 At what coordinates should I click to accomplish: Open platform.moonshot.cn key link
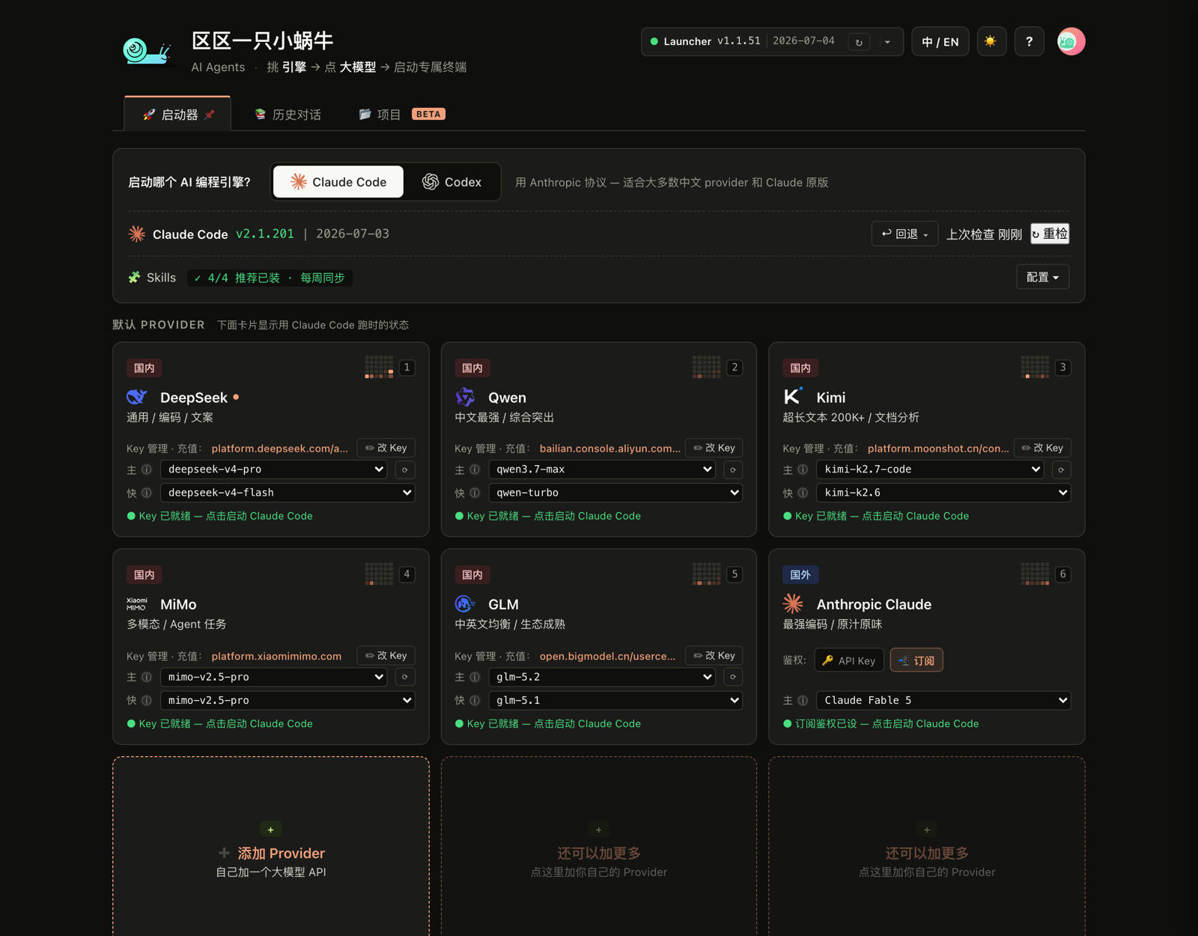937,449
